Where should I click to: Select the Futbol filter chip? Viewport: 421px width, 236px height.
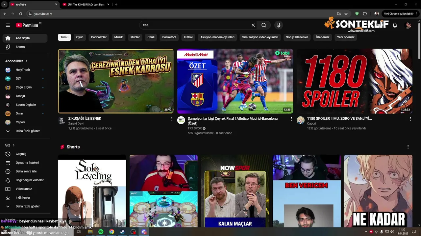(x=188, y=37)
